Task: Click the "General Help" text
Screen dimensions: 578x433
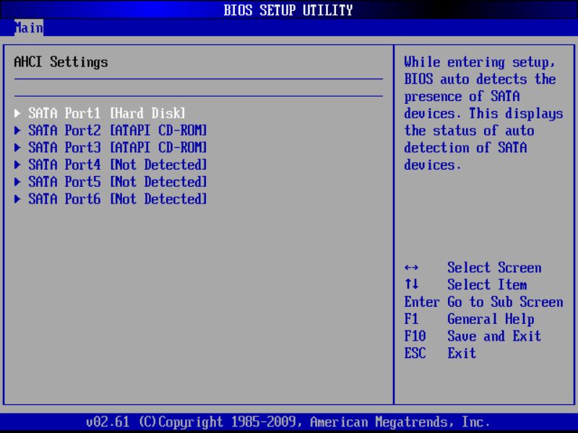Action: click(491, 319)
